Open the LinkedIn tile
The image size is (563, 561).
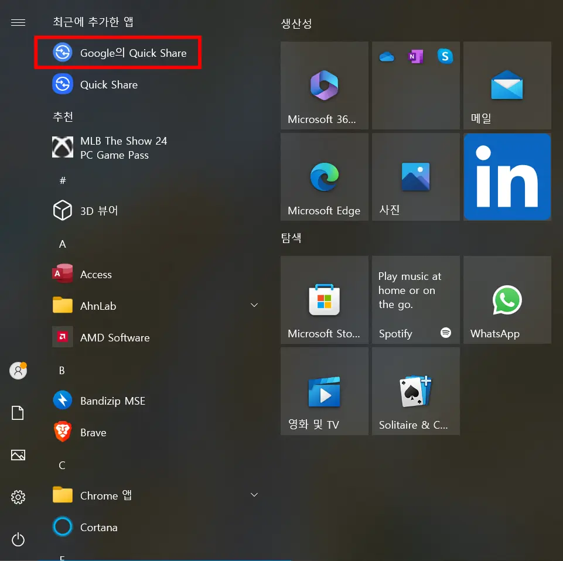coord(507,177)
